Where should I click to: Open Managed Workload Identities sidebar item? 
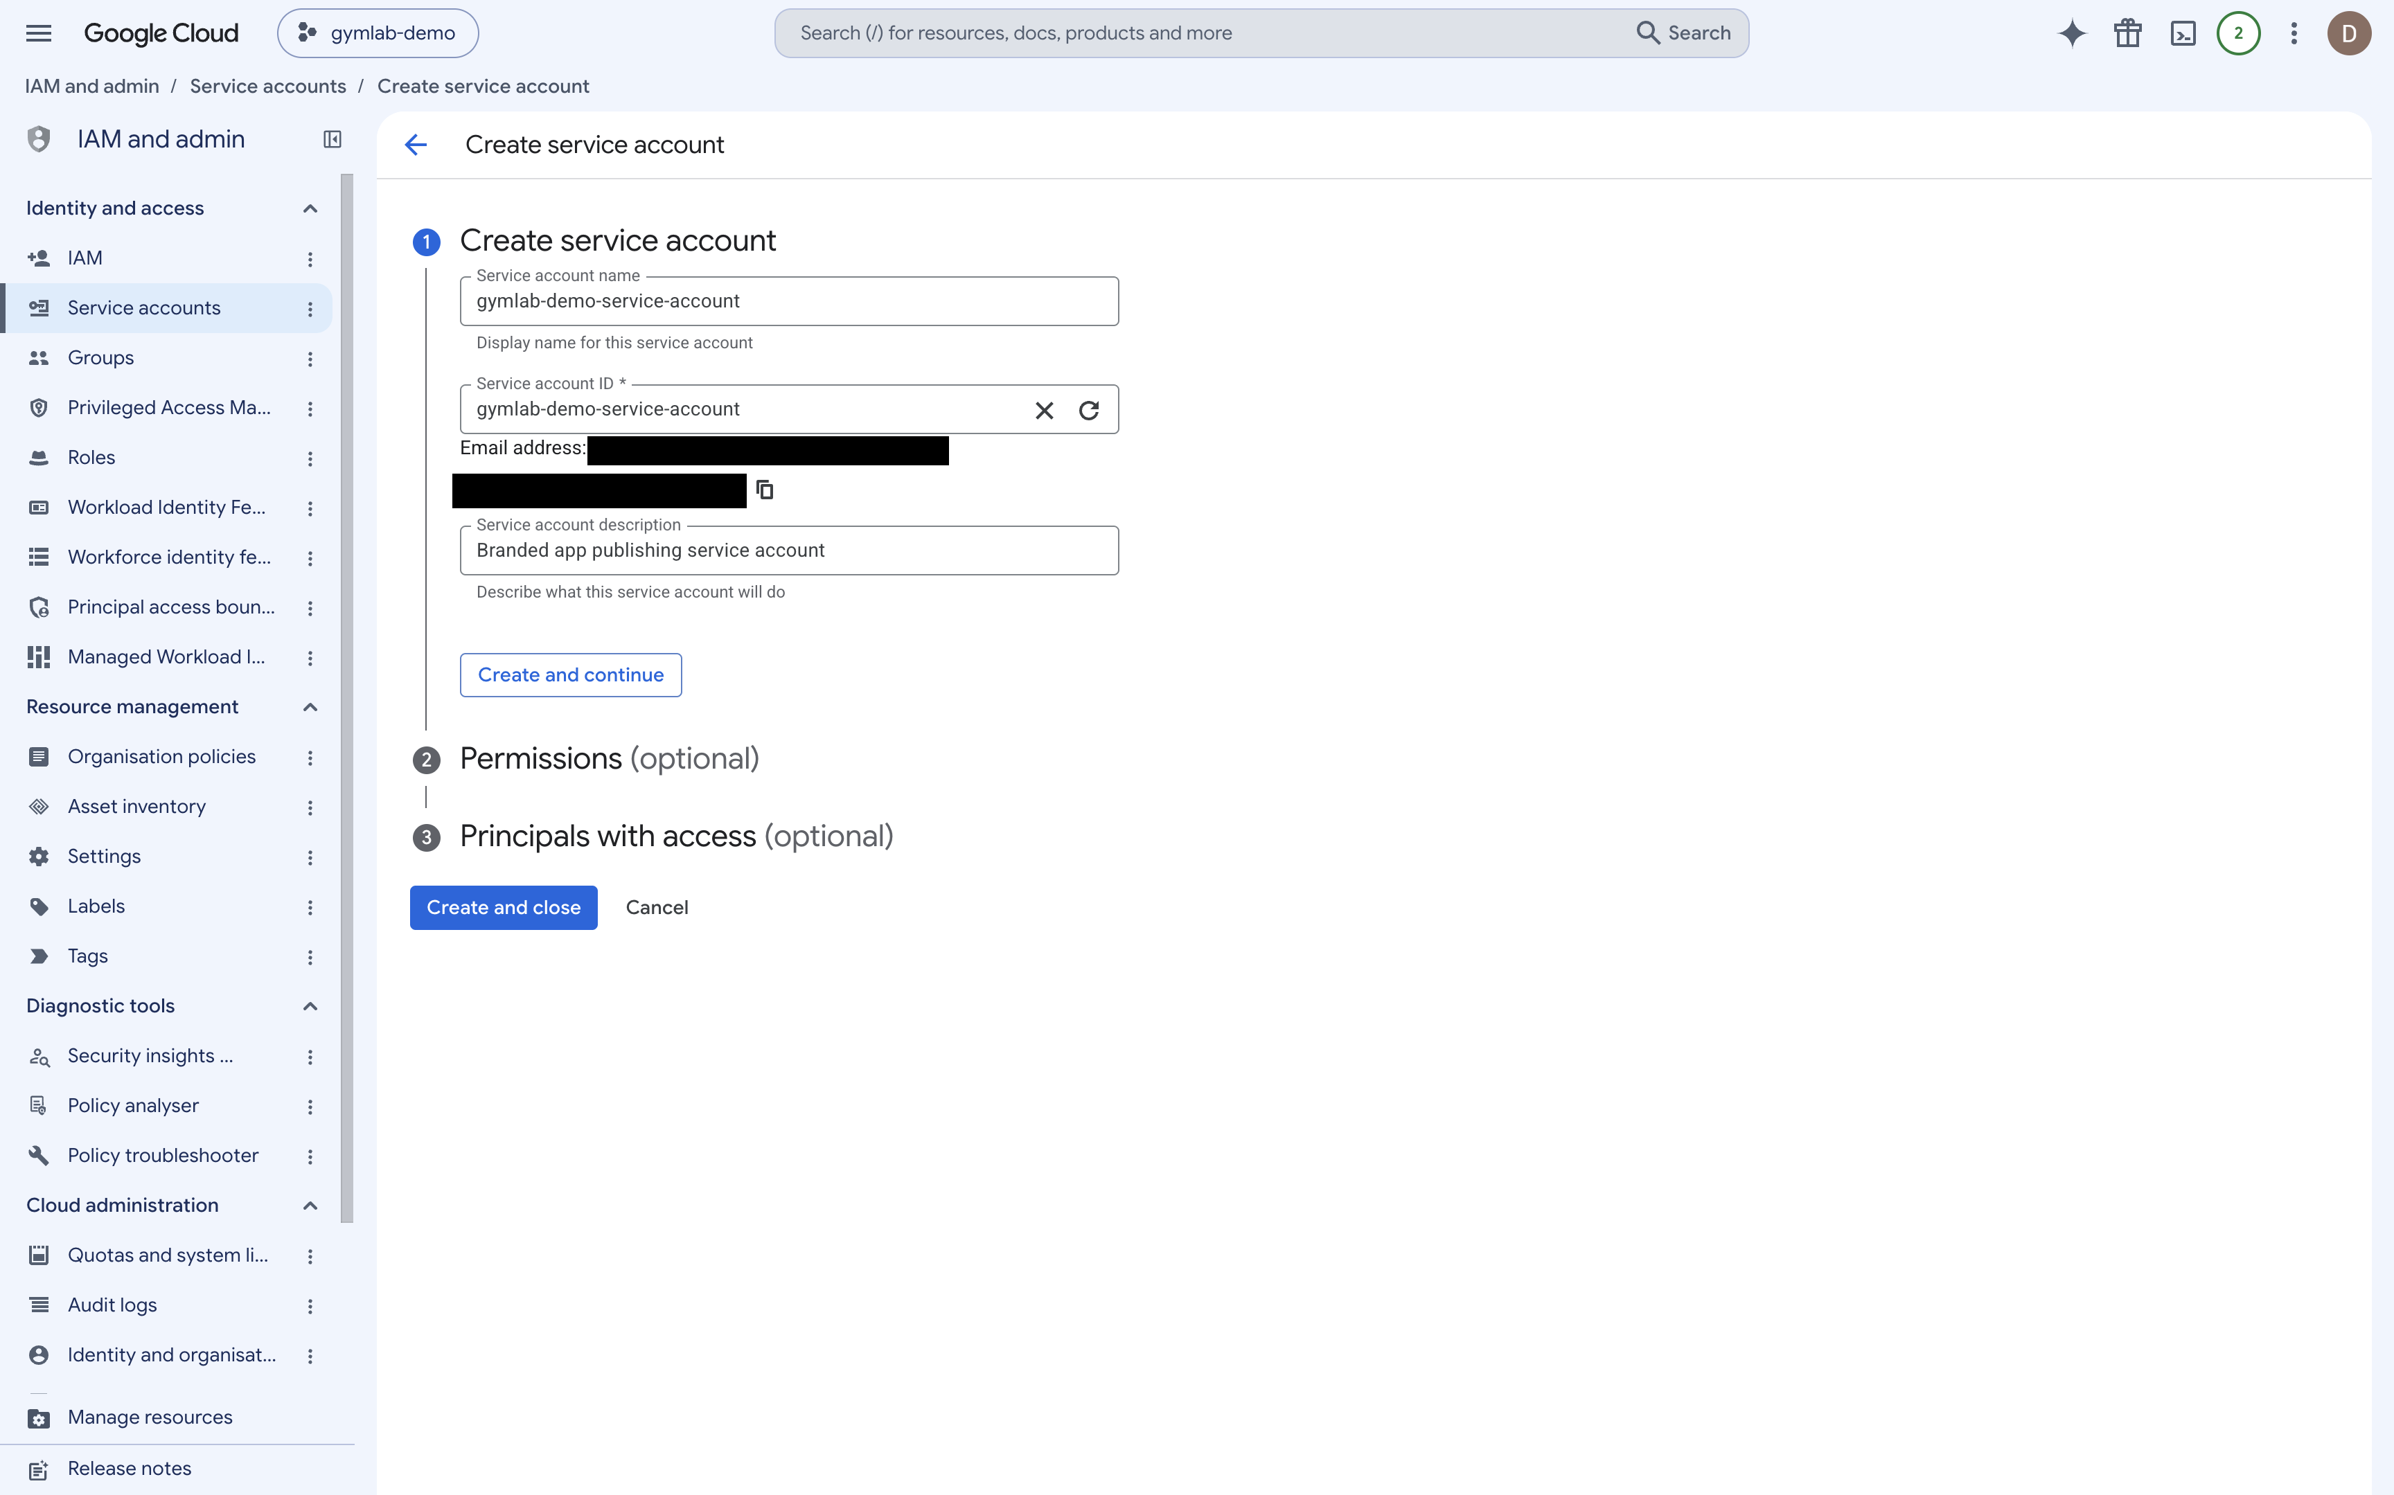coord(166,656)
